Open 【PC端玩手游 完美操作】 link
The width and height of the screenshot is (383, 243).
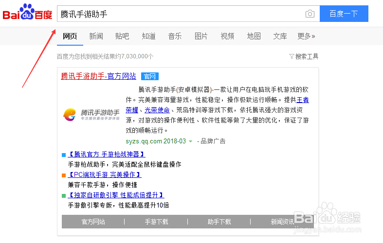click(105, 174)
